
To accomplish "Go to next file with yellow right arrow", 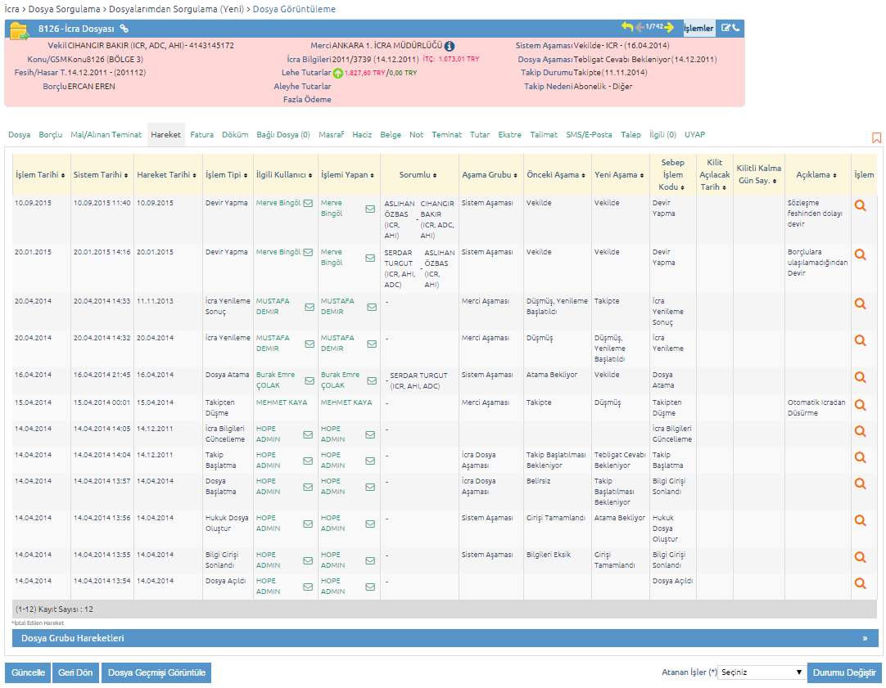I will (669, 27).
